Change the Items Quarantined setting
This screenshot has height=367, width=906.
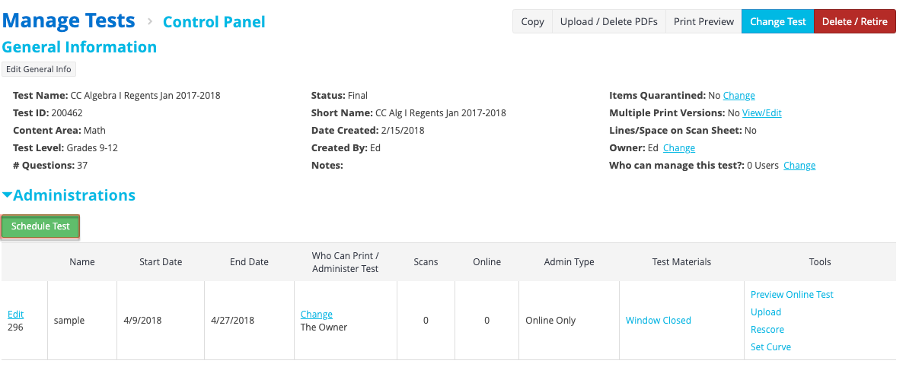tap(739, 95)
